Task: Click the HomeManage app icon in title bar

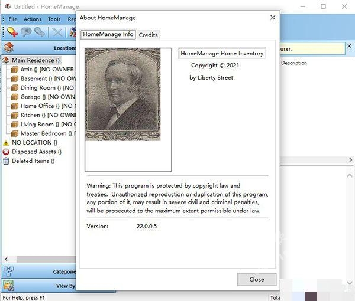Action: [8, 6]
